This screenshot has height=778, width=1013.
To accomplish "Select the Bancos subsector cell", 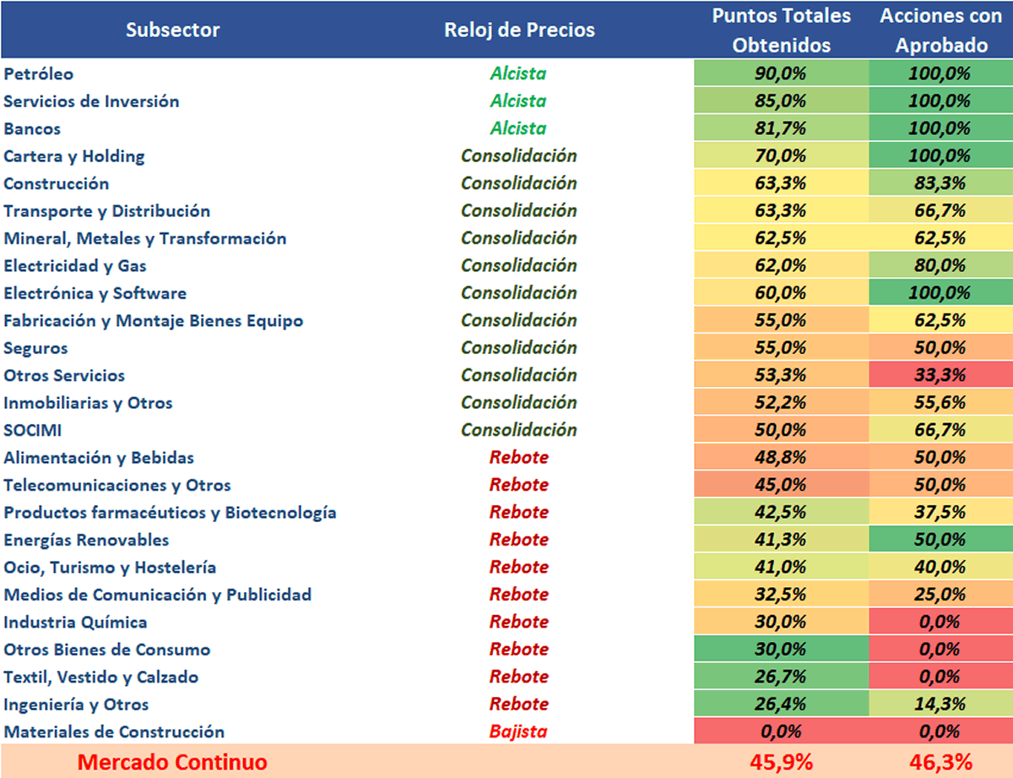I will pos(32,129).
